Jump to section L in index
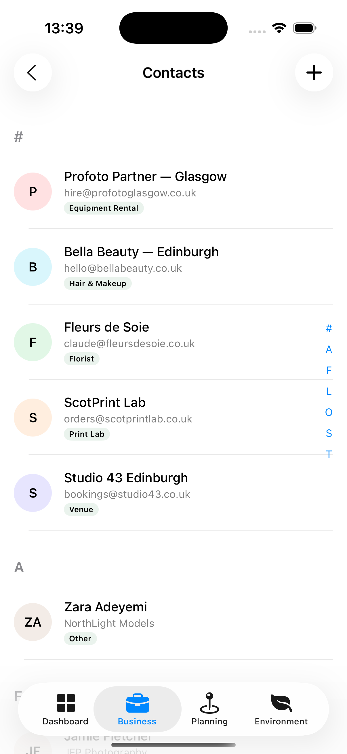Viewport: 347px width, 754px height. [329, 391]
